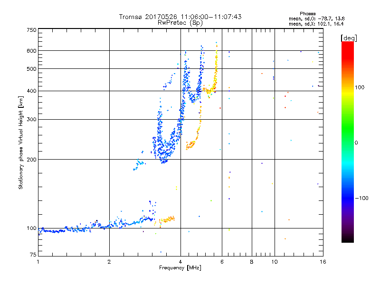The width and height of the screenshot is (380, 285).
Task: Click the '[deg]' colorbar unit label
Action: pos(349,38)
